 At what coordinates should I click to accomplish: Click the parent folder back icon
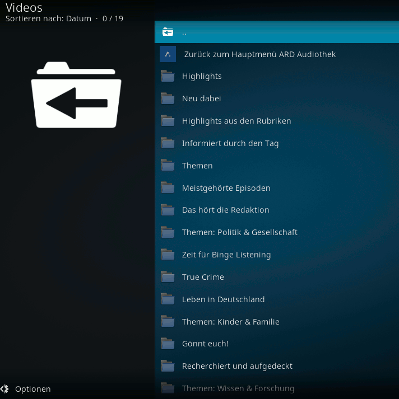(x=168, y=32)
